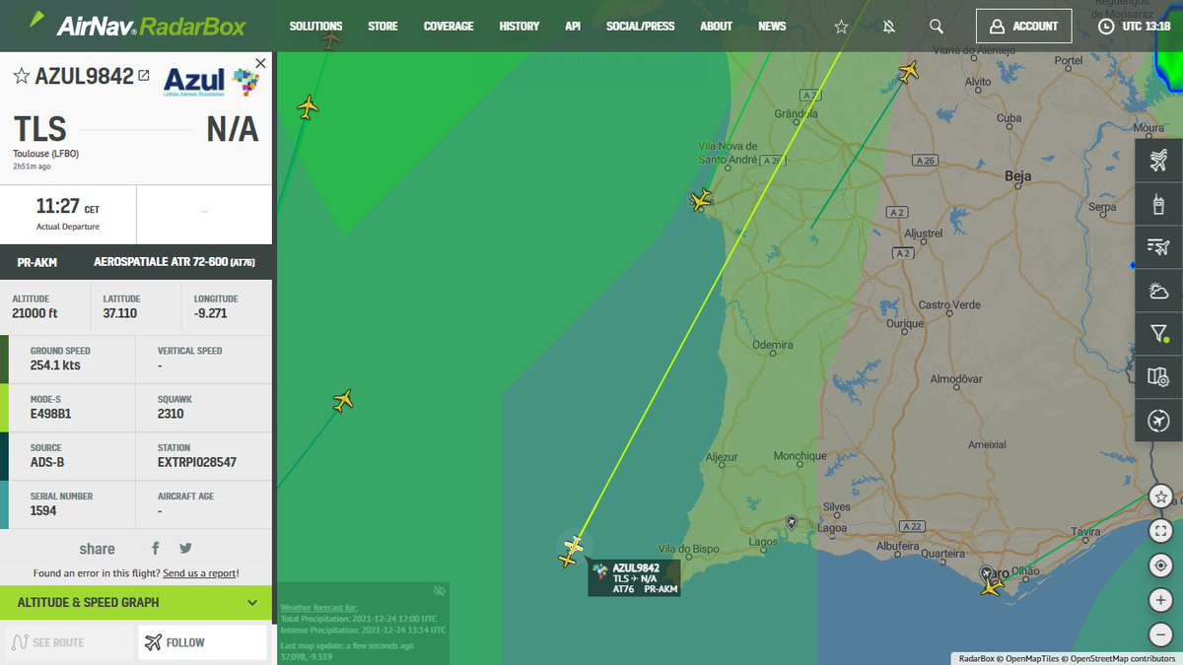Click the N/A destination code
Image resolution: width=1183 pixels, height=665 pixels.
(232, 129)
